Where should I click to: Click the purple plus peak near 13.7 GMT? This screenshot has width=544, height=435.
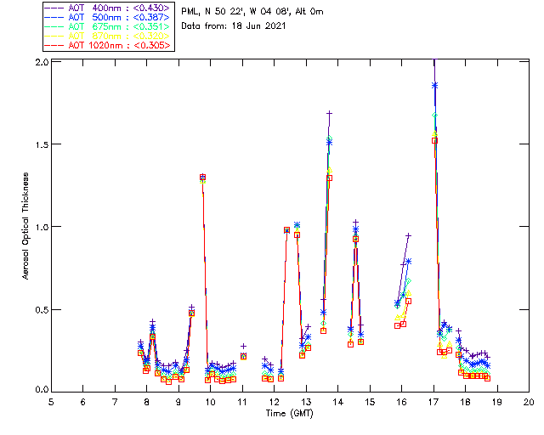coord(329,113)
